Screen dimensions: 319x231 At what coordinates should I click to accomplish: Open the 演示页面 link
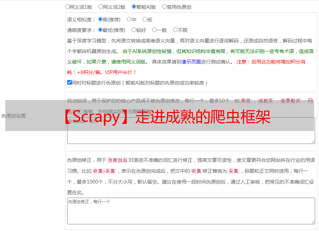(x=191, y=62)
